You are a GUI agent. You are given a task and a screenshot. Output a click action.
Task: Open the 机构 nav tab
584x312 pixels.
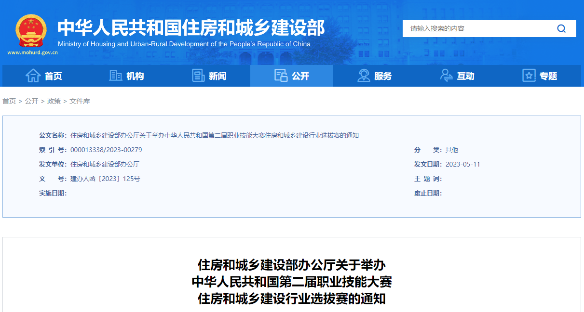click(x=126, y=76)
